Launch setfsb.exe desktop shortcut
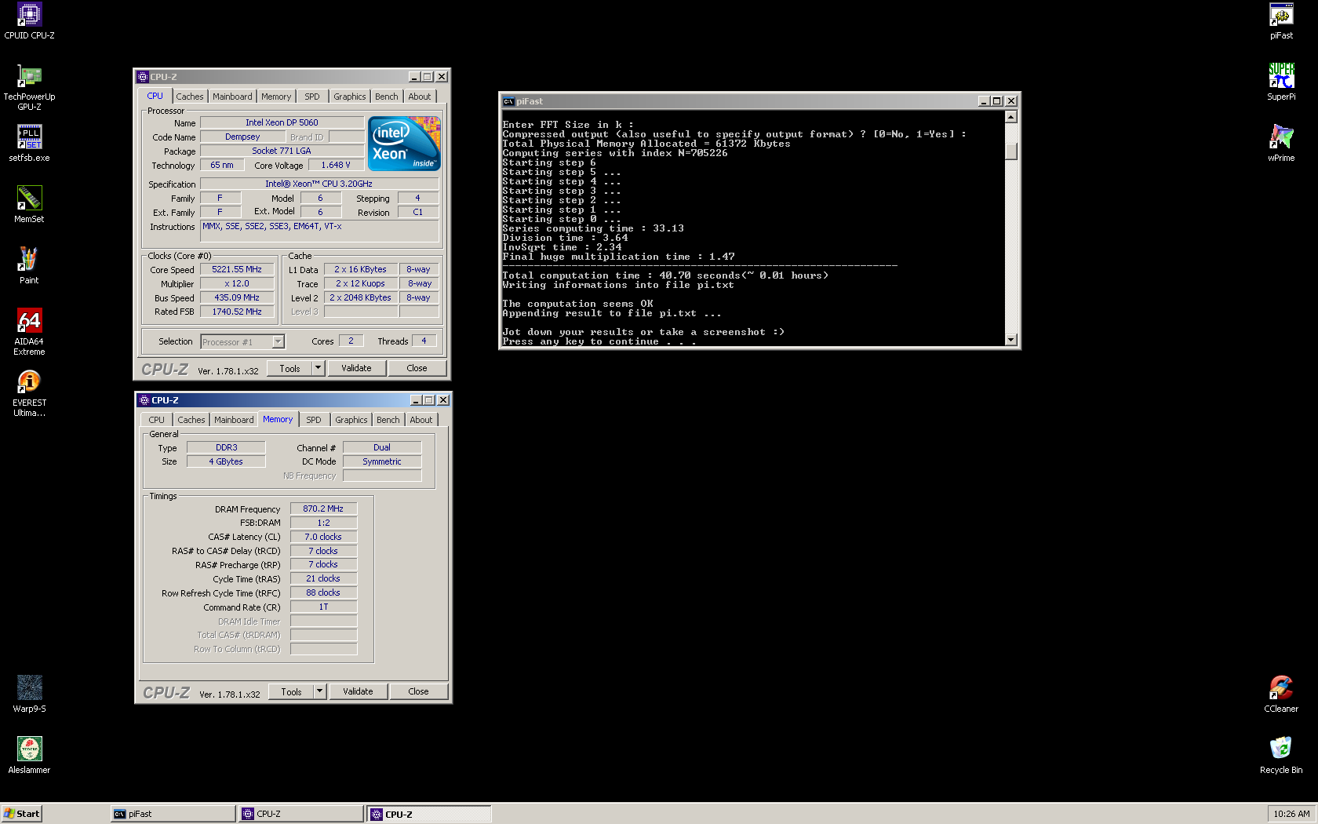 (29, 144)
